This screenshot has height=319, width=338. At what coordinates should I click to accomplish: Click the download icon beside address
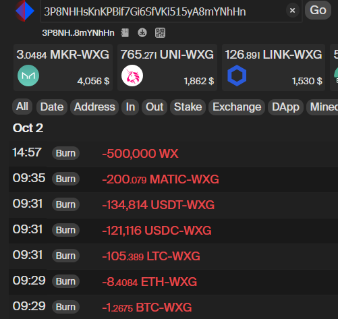click(x=142, y=33)
